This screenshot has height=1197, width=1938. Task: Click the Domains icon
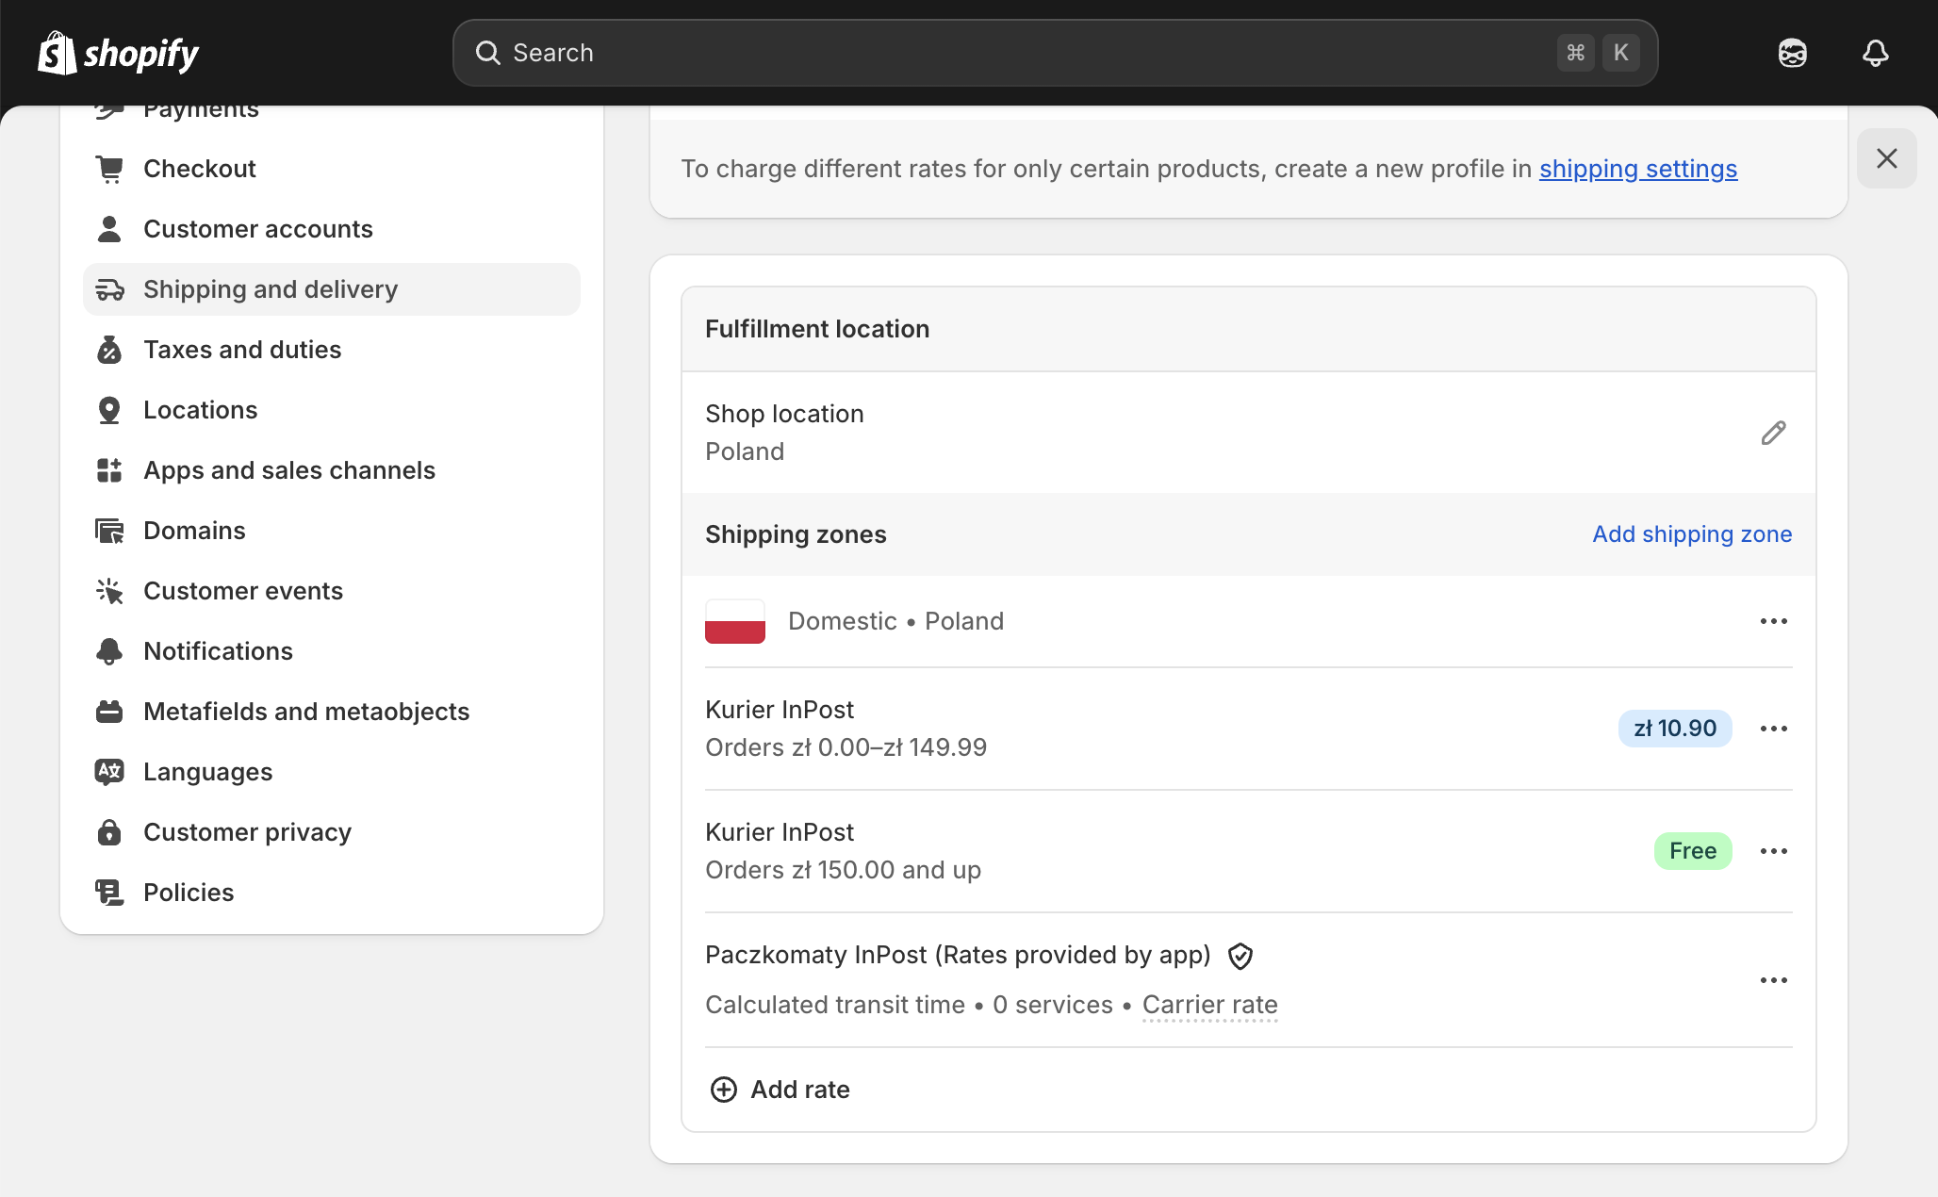tap(109, 531)
